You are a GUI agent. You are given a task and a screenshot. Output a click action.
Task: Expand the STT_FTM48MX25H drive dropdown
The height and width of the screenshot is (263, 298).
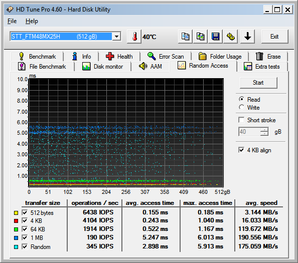[117, 36]
